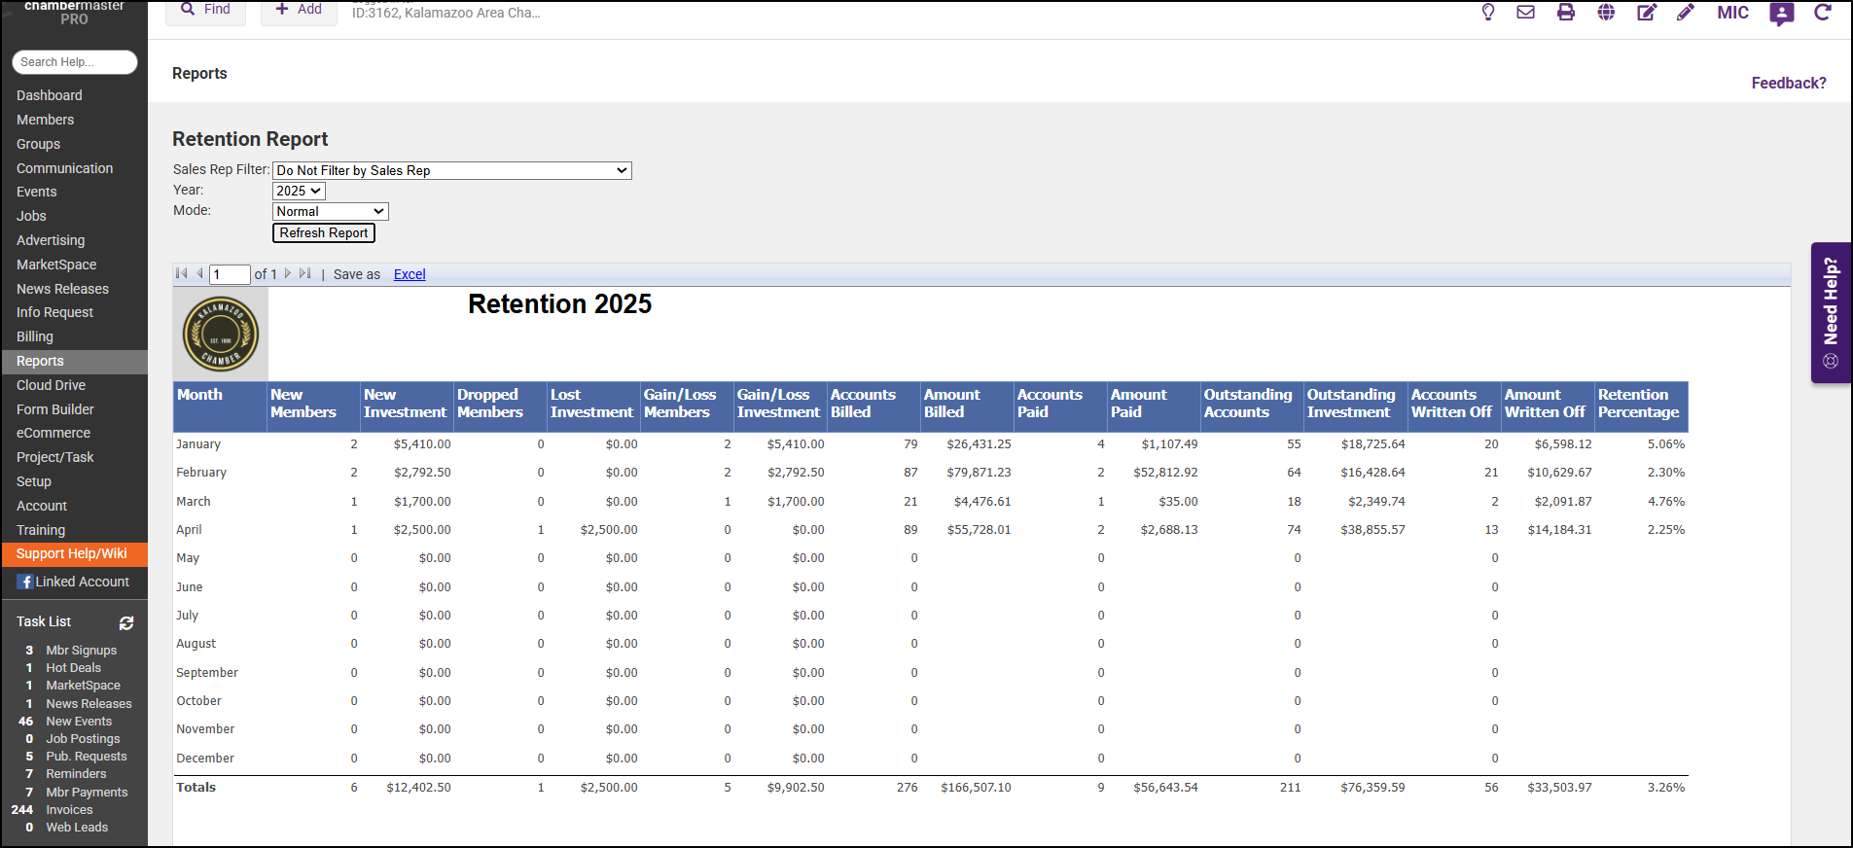Expand the Year 2025 dropdown
Viewport: 1853px width, 848px height.
click(x=299, y=192)
